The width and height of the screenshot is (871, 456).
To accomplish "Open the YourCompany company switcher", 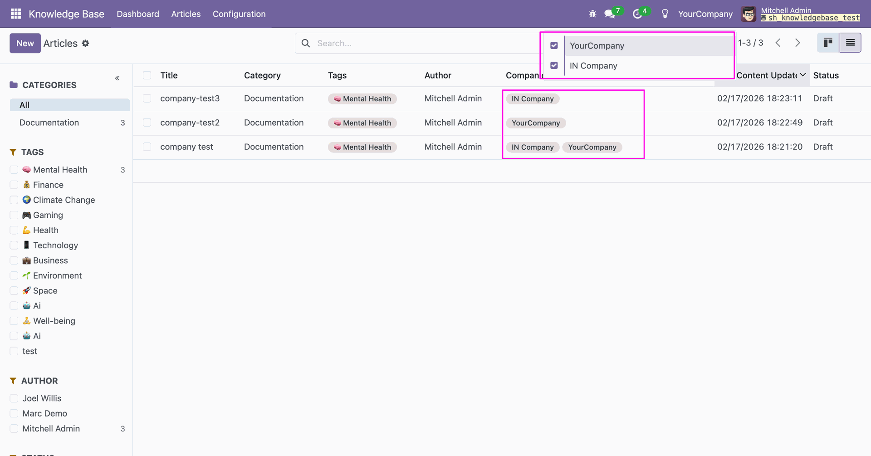I will coord(705,14).
